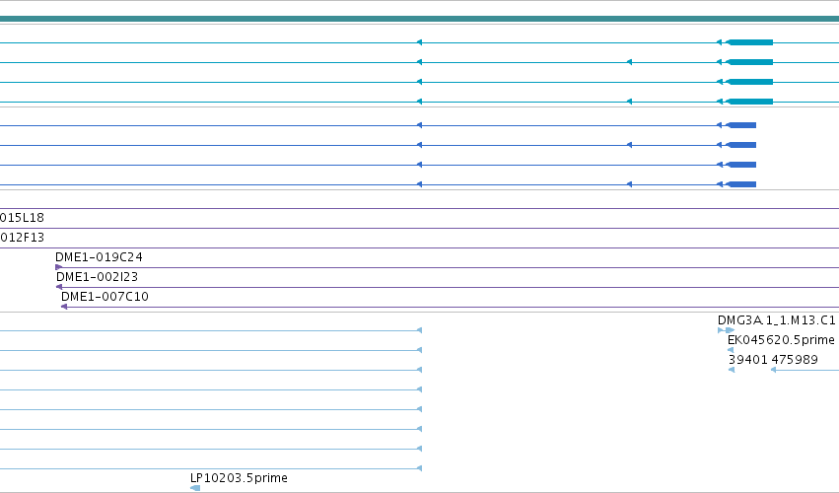The height and width of the screenshot is (493, 839).
Task: Click the purple clone line below 015L18
Action: [420, 228]
